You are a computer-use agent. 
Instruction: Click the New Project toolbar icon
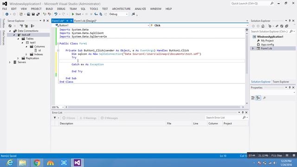(21, 14)
